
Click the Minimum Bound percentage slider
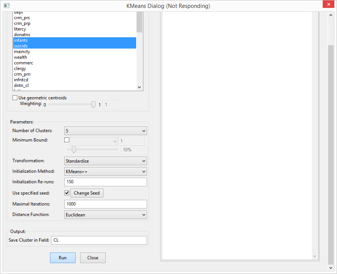pyautogui.click(x=74, y=149)
